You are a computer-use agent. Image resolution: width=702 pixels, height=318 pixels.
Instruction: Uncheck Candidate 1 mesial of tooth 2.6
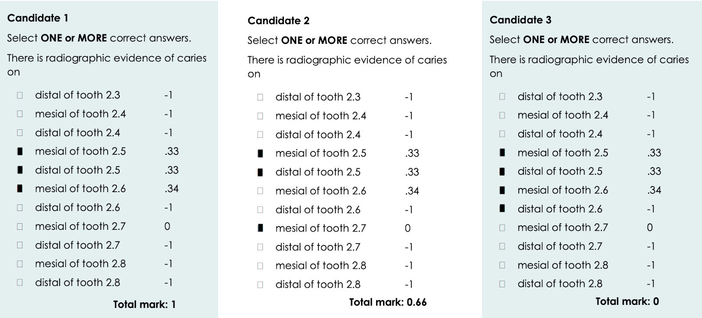(20, 189)
